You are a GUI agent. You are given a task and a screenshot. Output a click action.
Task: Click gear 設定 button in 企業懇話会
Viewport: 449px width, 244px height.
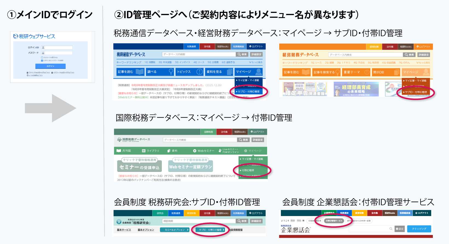[x=400, y=229]
